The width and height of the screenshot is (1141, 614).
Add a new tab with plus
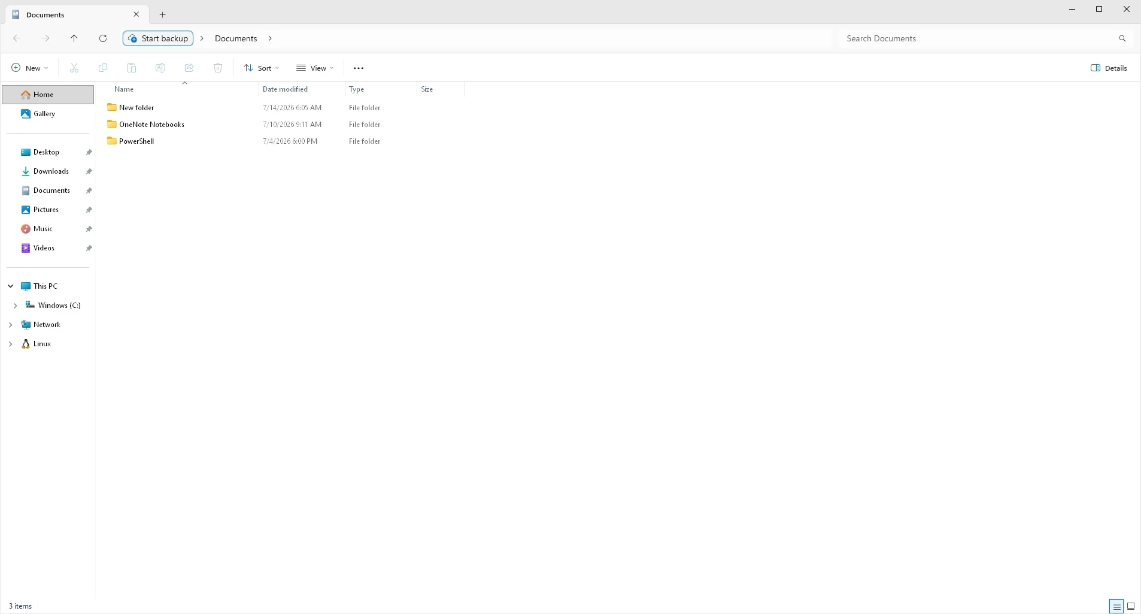pyautogui.click(x=163, y=15)
